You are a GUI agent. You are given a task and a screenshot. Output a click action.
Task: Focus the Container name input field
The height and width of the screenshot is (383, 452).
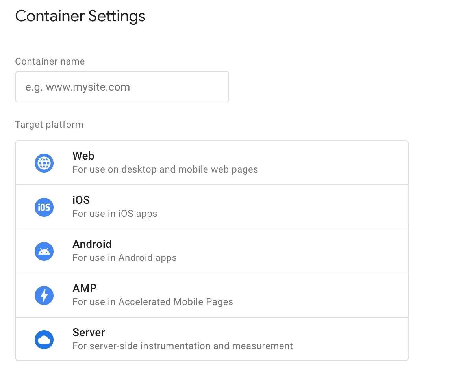(x=122, y=87)
